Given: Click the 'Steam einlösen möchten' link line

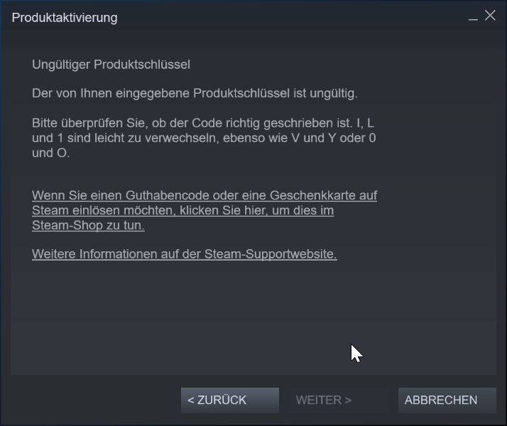Looking at the screenshot, I should pos(182,210).
